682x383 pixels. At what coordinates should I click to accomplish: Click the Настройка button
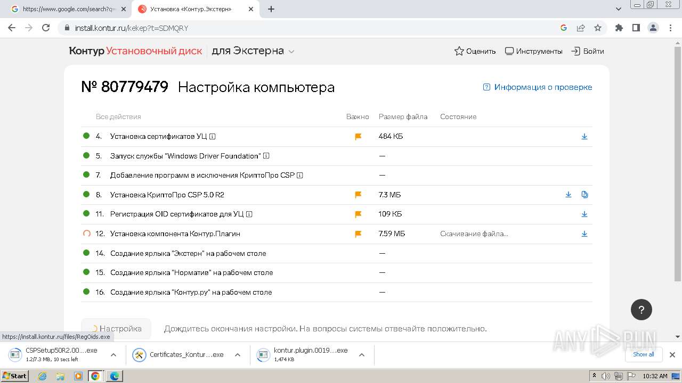[116, 329]
